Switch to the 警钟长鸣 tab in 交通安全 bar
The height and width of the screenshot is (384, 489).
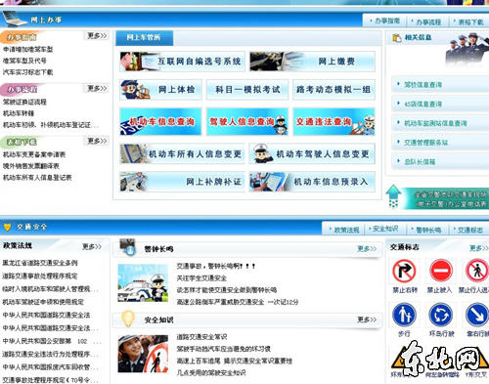pyautogui.click(x=428, y=230)
